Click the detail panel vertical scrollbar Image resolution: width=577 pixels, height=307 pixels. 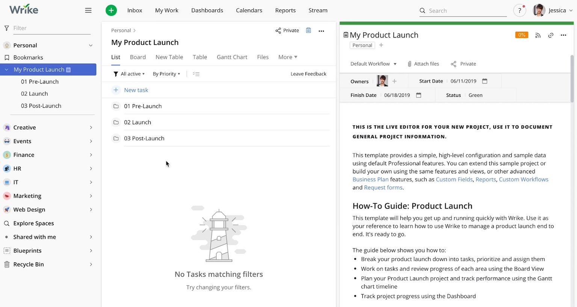572,79
